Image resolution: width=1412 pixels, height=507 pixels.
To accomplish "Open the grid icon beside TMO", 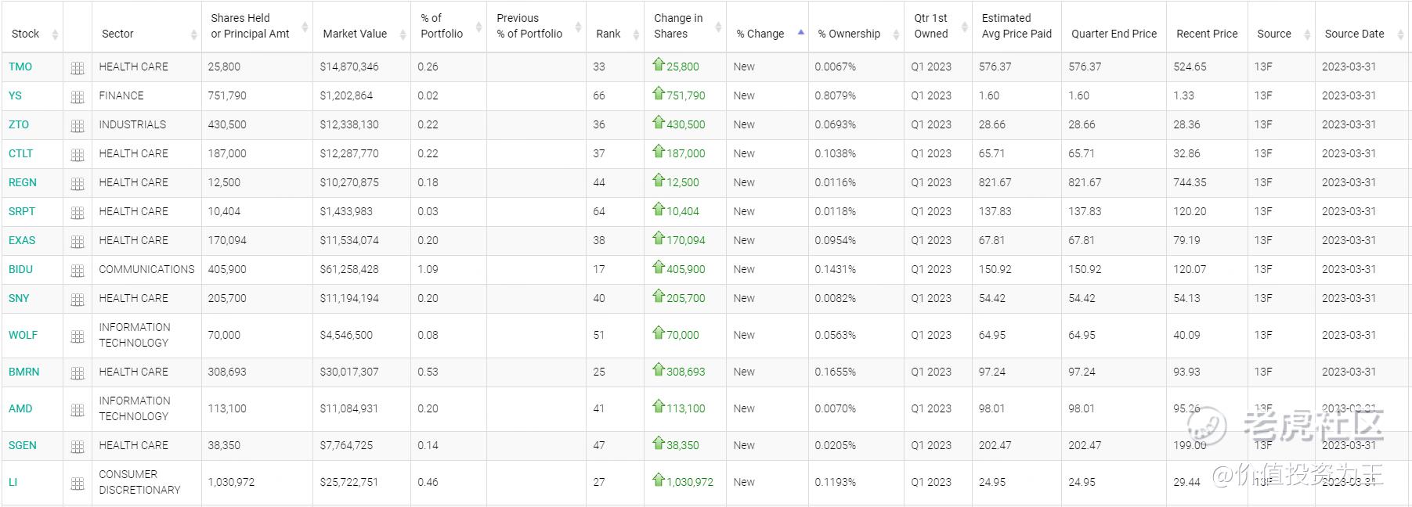I will [78, 68].
